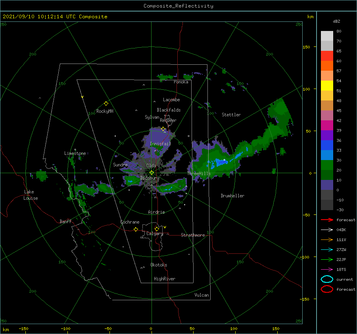The image size is (357, 334).
Task: Click the 2021/09/10 10:12:14 UTC timestamp
Action: tap(55, 16)
